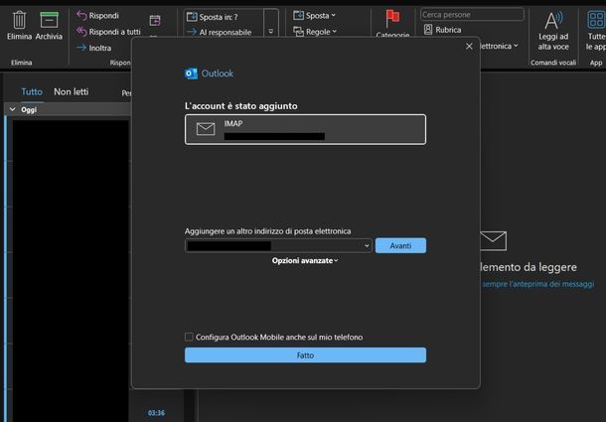Click the Archivia box icon
606x422 pixels.
coord(49,20)
